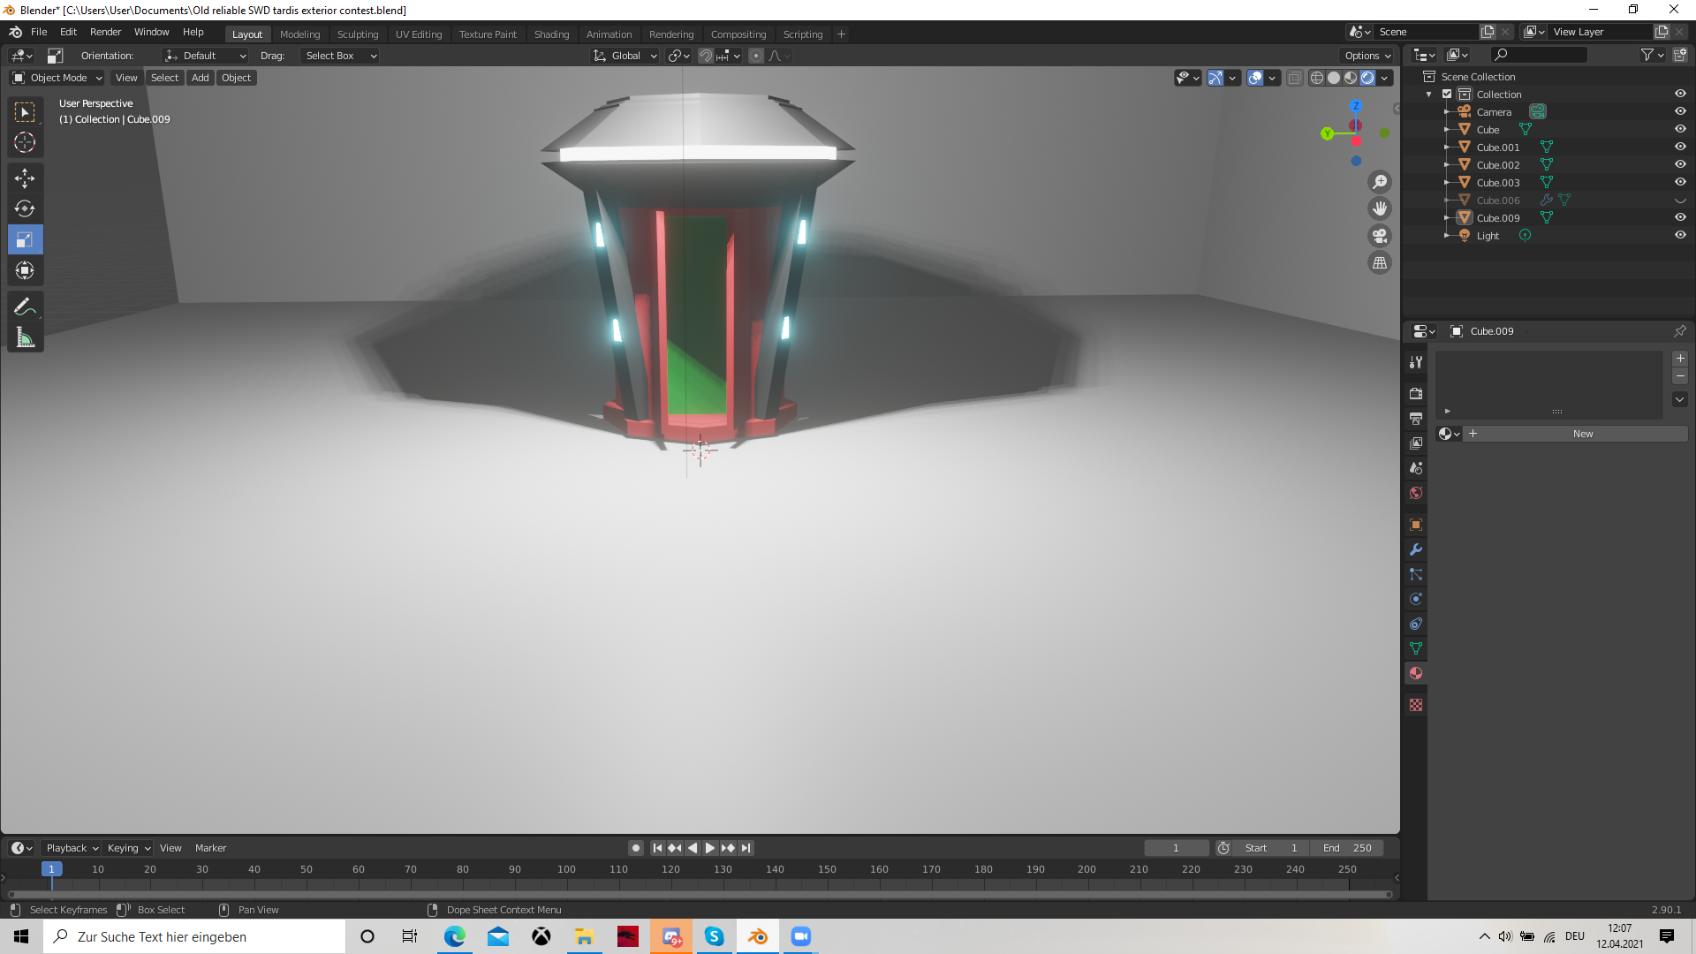Show hidden object Cube.006

tap(1680, 200)
